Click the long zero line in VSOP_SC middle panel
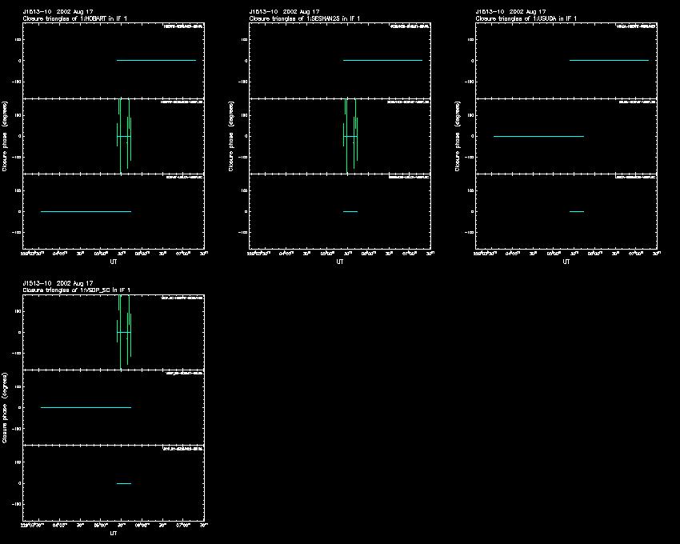The width and height of the screenshot is (680, 544). (x=86, y=407)
